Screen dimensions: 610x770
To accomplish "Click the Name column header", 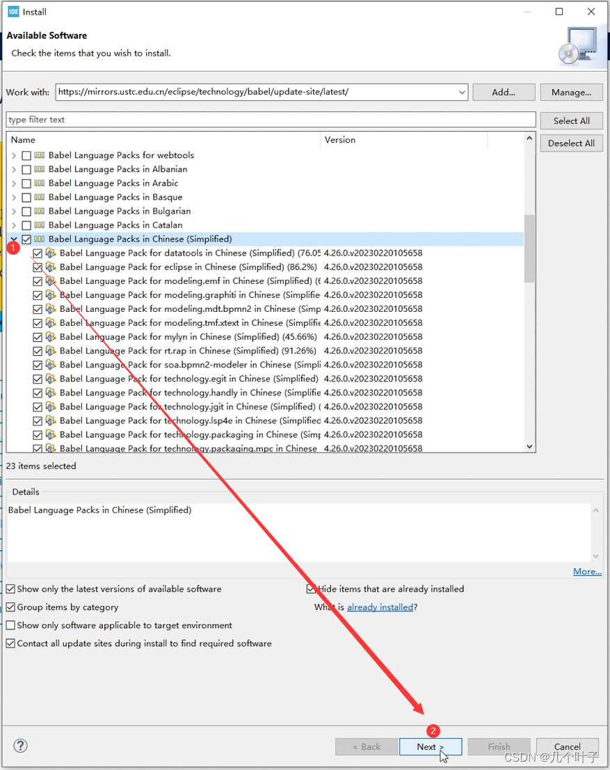I will (163, 140).
